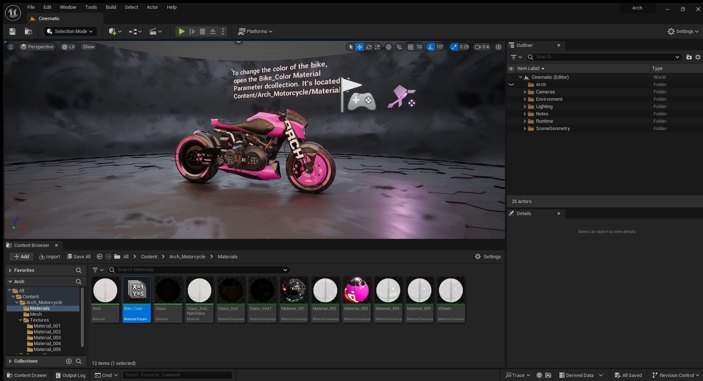Click Import button in Content Browser
Screen dimensions: 703x381
tap(50, 257)
